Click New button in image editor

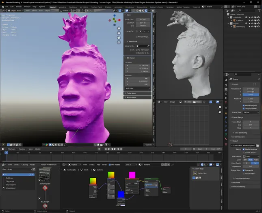pos(188,102)
